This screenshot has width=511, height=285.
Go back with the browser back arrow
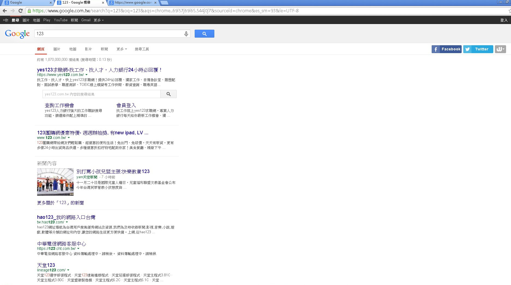point(5,11)
